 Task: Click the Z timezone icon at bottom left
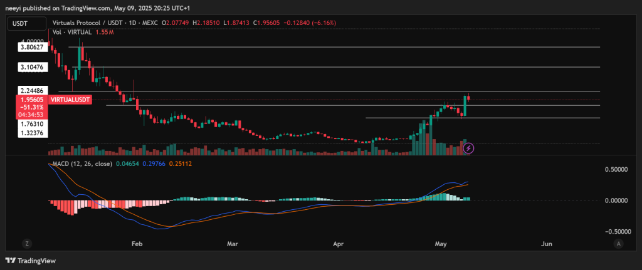tap(27, 243)
